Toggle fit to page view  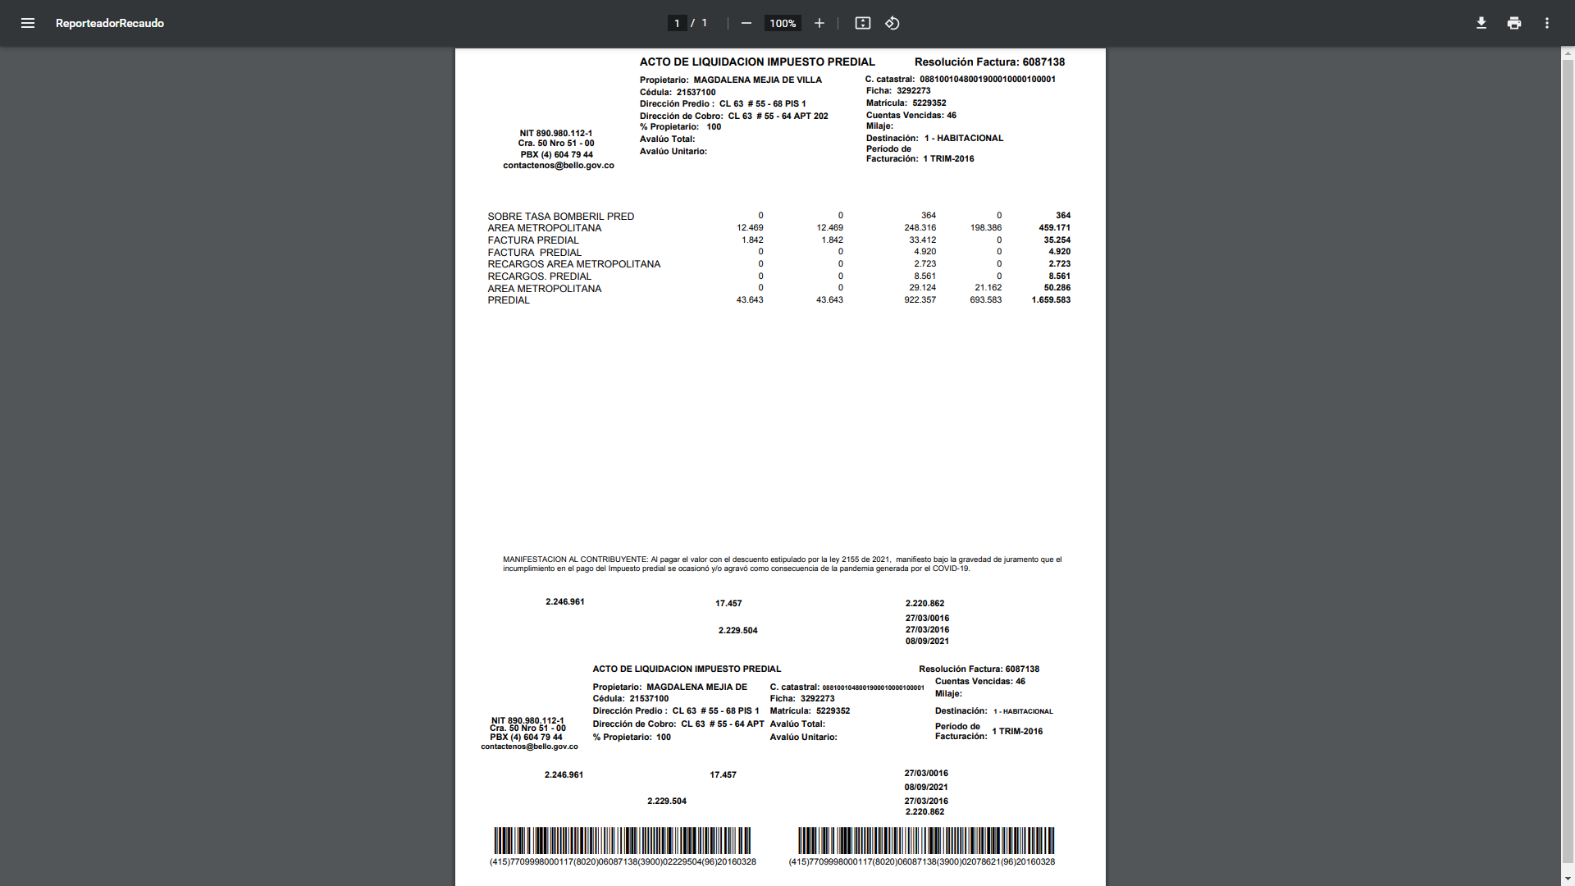pos(862,23)
